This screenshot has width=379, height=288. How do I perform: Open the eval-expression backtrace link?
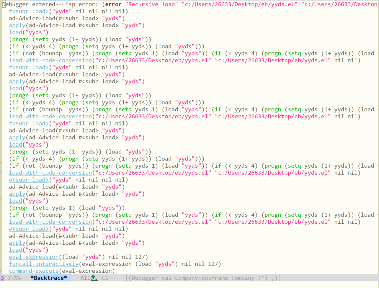(x=33, y=257)
